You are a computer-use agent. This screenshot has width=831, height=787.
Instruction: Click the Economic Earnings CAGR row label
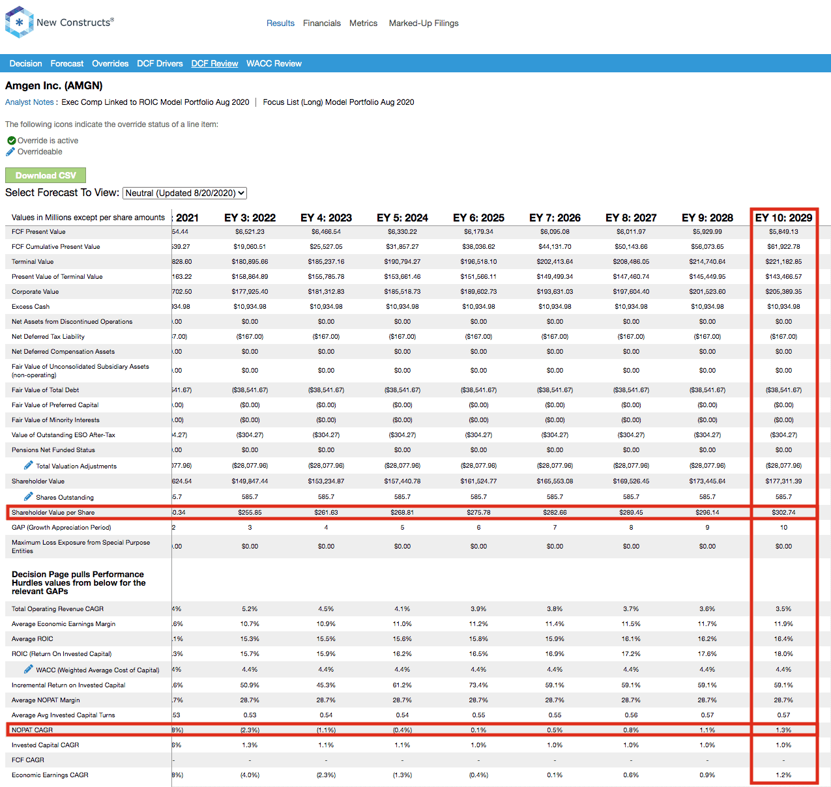[50, 775]
